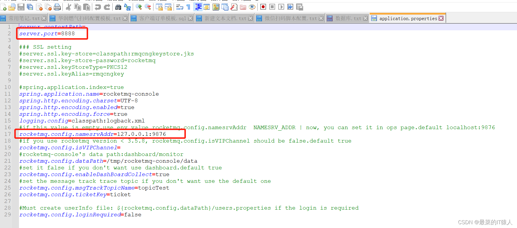Click the Close All documents toolbar icon
Image resolution: width=517 pixels, height=228 pixels.
tap(48, 7)
